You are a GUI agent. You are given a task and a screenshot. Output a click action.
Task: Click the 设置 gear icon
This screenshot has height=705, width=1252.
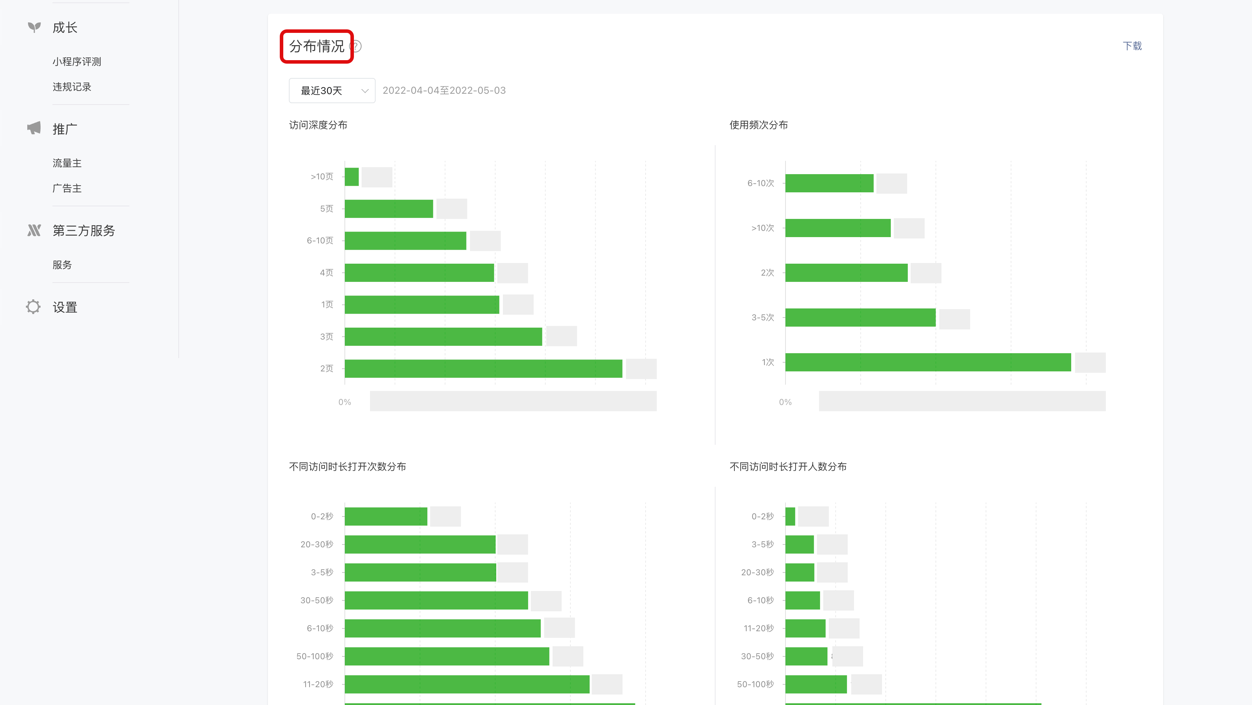pos(34,307)
